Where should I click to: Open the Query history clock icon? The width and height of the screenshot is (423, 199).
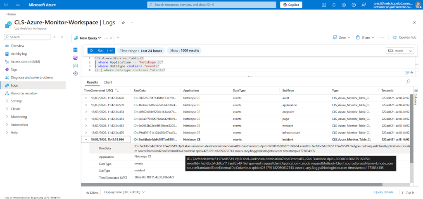coord(75,73)
